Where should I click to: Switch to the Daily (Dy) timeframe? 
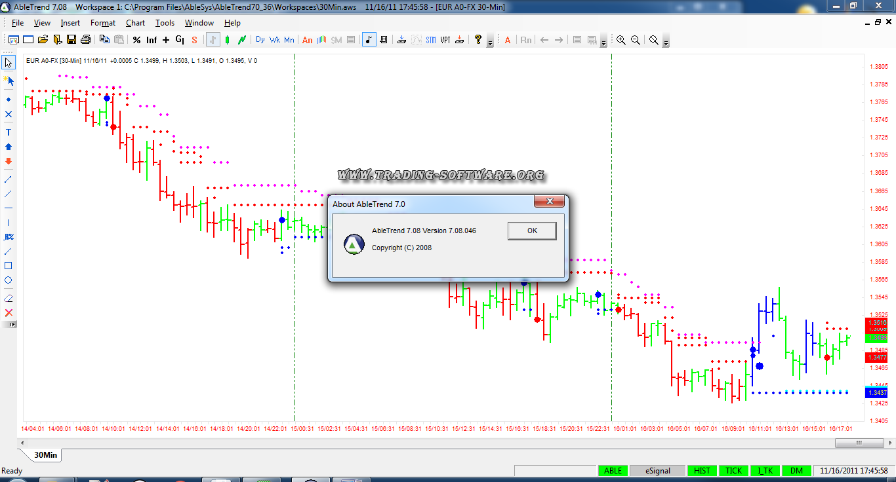pyautogui.click(x=260, y=40)
